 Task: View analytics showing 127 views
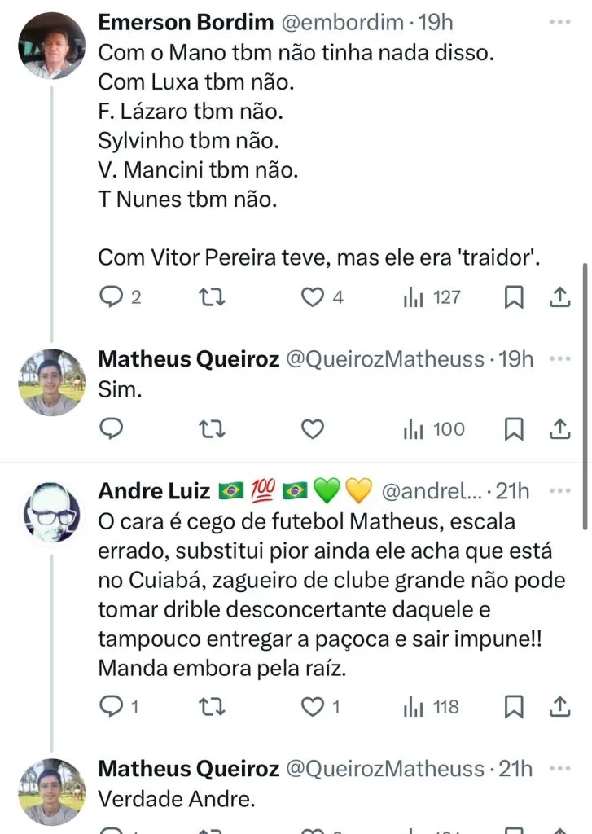click(x=432, y=299)
